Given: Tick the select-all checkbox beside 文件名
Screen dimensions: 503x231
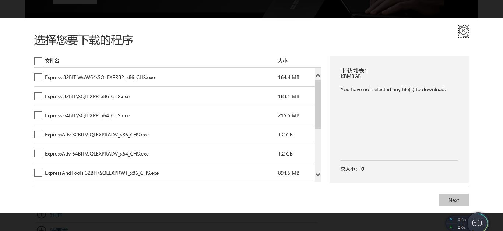Looking at the screenshot, I should click(38, 61).
